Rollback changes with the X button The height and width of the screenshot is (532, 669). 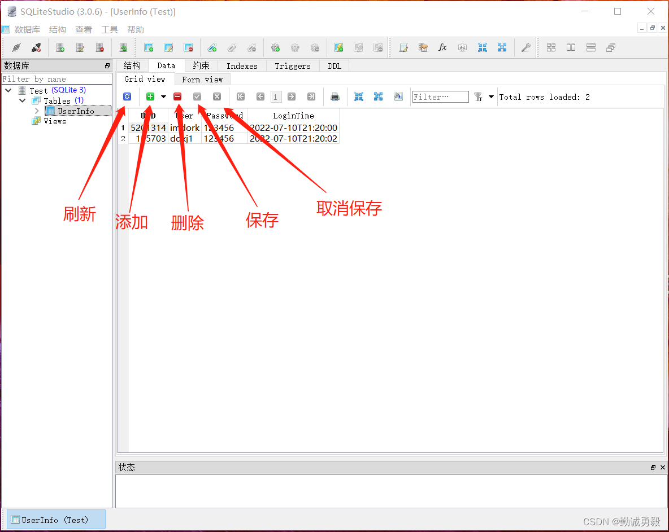[217, 96]
